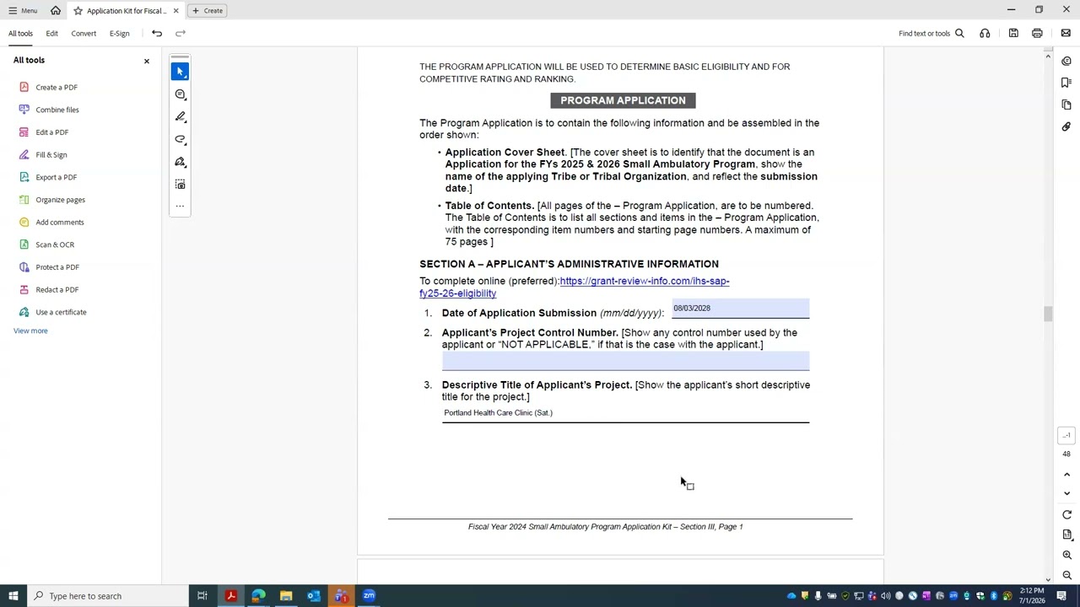
Task: Open the bookmarks panel
Action: 1066,83
